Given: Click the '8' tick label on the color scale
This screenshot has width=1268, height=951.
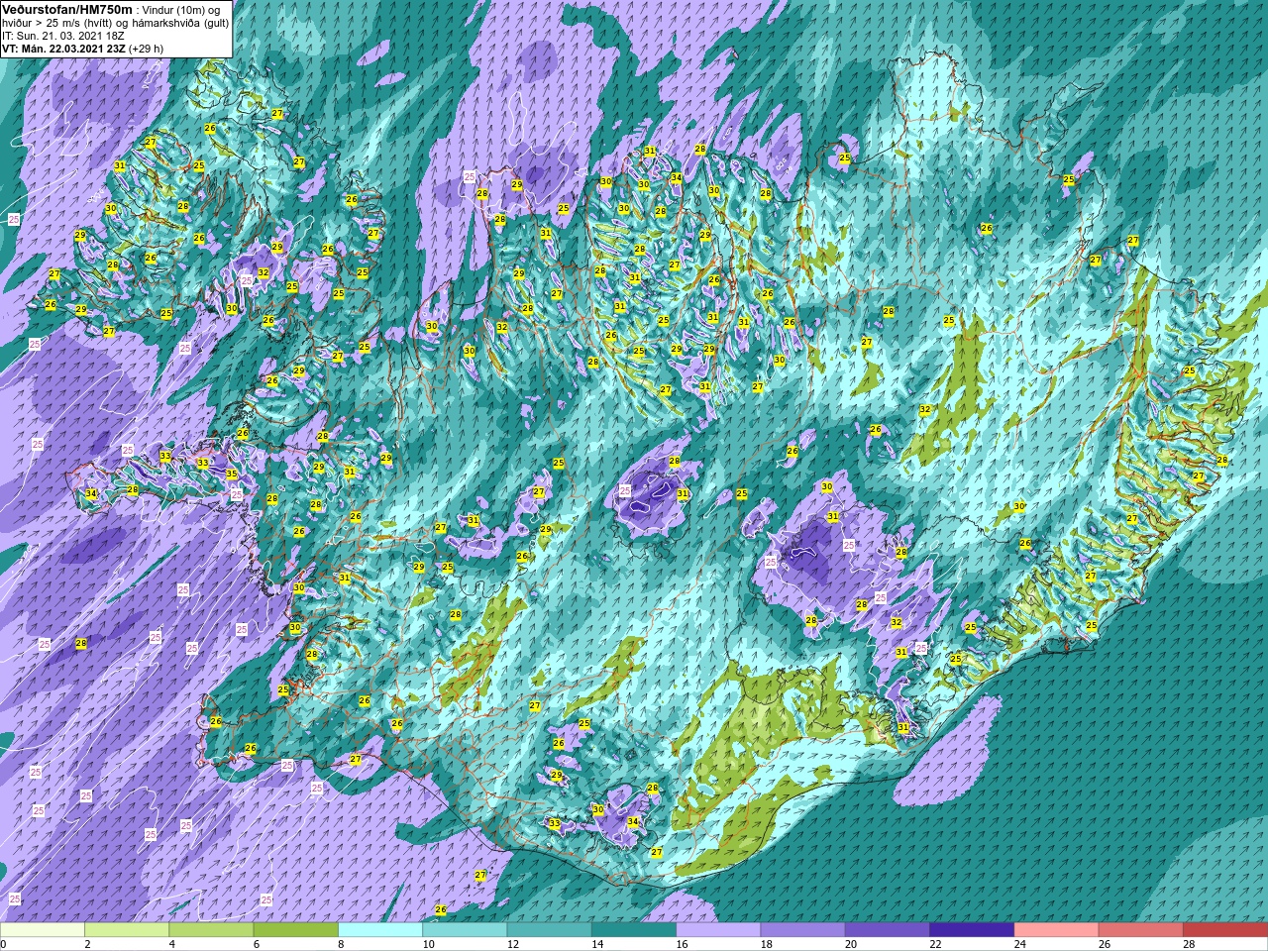Looking at the screenshot, I should (343, 944).
